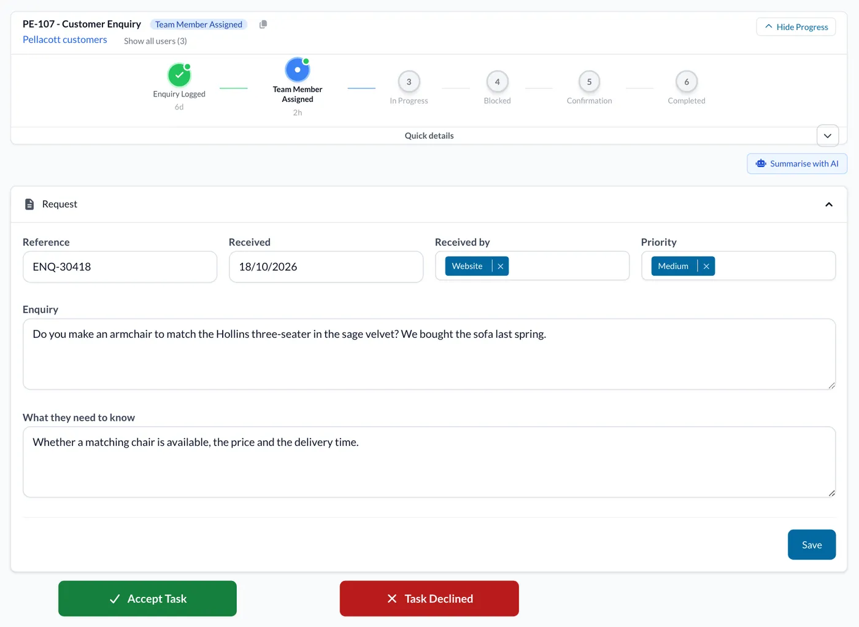859x627 pixels.
Task: Click the Request section heading text
Action: pos(60,204)
